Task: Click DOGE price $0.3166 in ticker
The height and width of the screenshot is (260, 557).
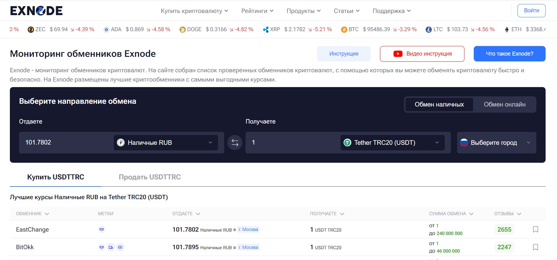Action: click(x=216, y=29)
